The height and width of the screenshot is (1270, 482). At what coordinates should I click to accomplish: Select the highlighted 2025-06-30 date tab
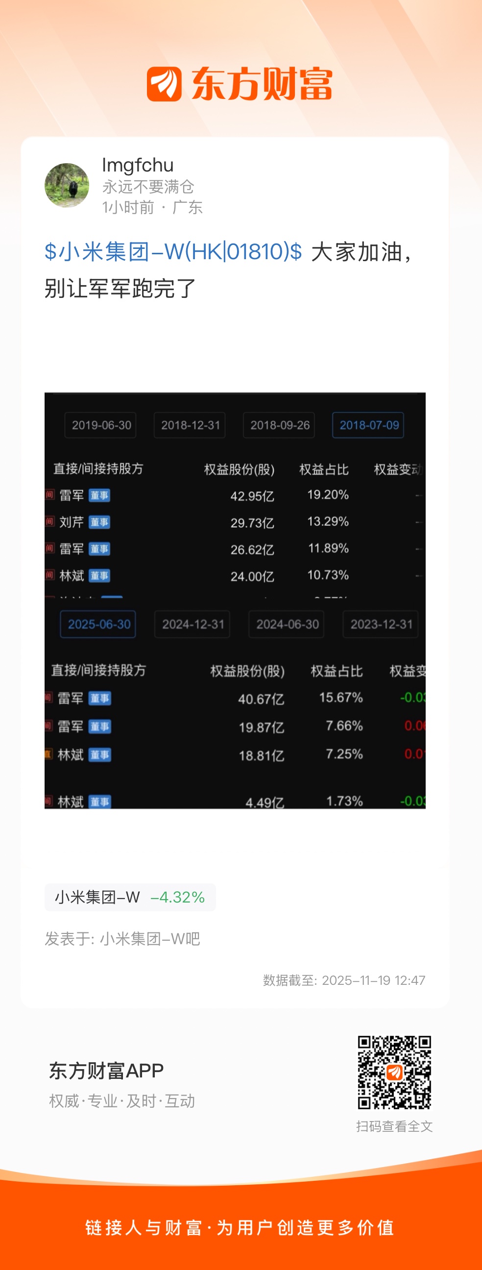[x=98, y=624]
